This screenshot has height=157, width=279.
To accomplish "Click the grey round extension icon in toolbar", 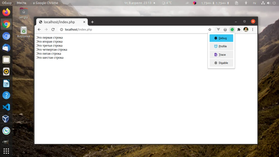I will (x=225, y=29).
